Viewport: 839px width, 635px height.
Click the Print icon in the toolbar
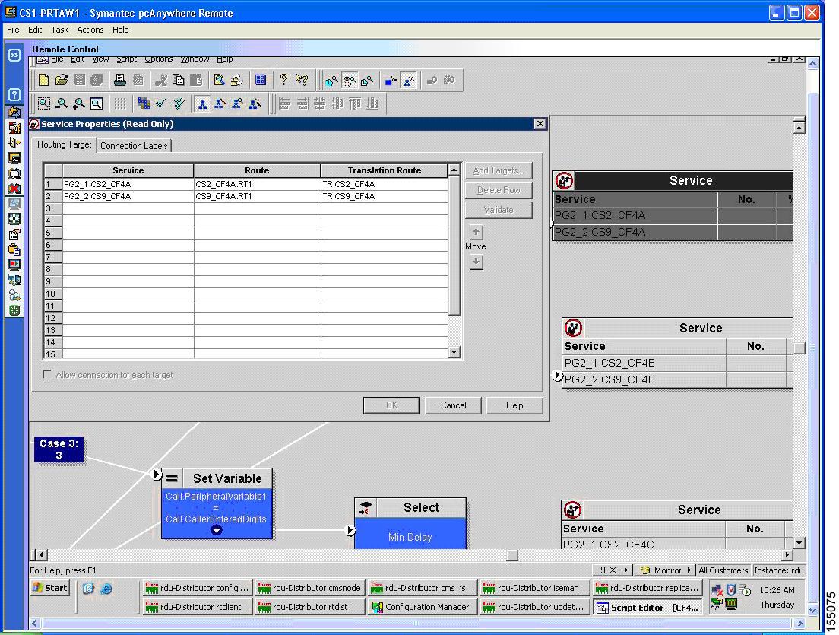pos(120,81)
